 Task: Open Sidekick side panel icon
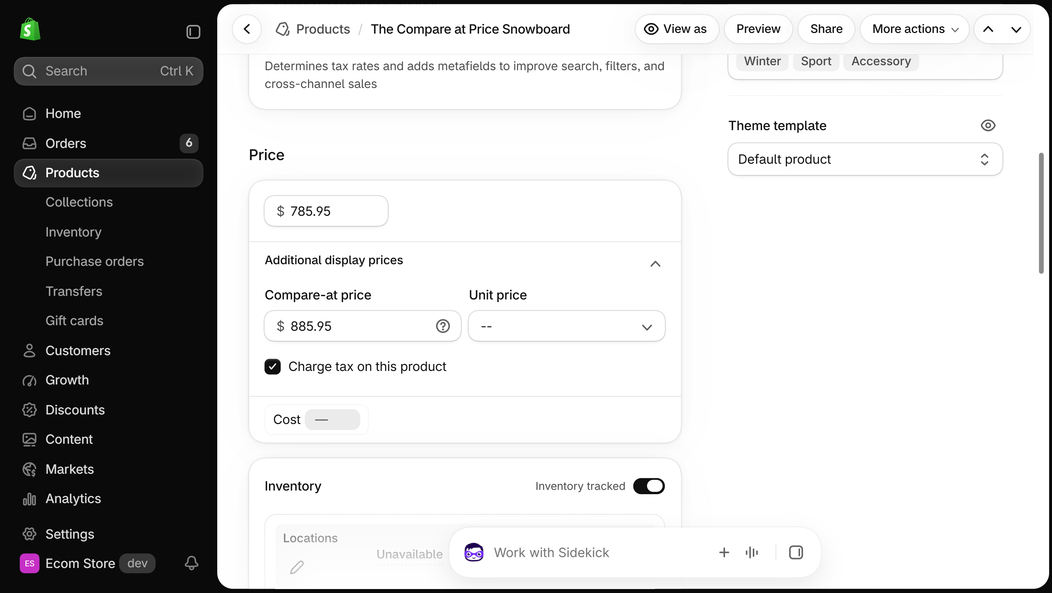tap(796, 552)
